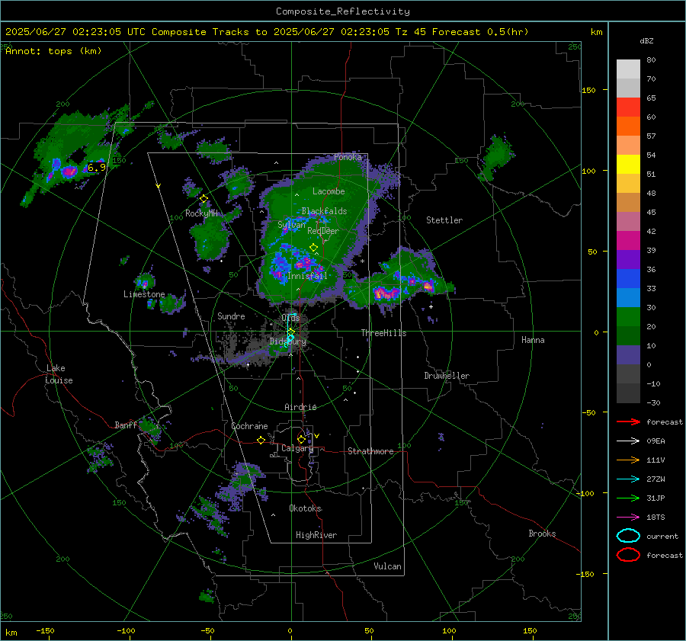Click the 09EA legend label
686x641 pixels.
[656, 441]
